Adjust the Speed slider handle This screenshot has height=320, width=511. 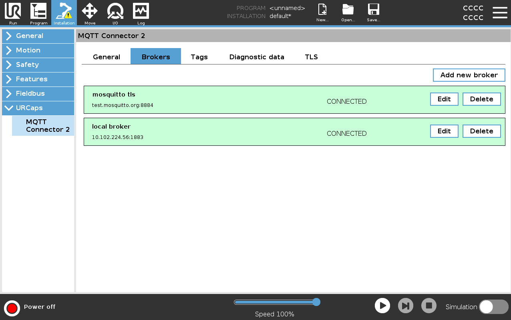pyautogui.click(x=316, y=302)
